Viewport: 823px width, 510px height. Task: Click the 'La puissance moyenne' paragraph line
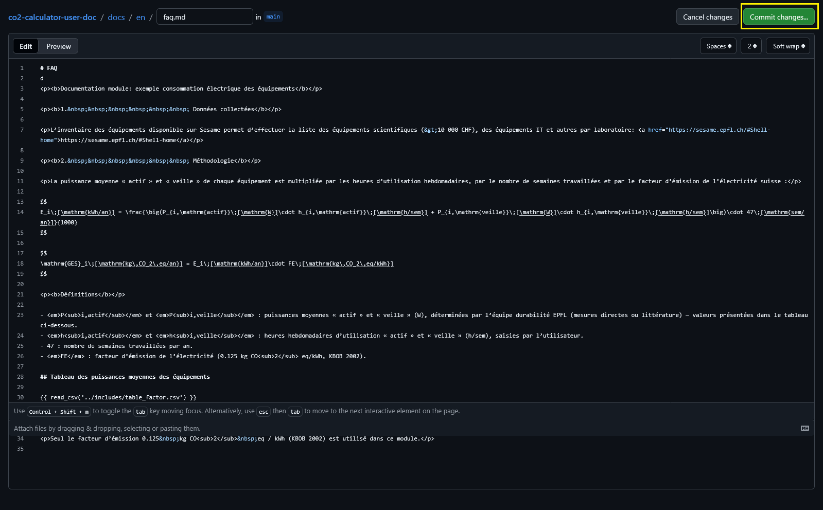tap(421, 181)
